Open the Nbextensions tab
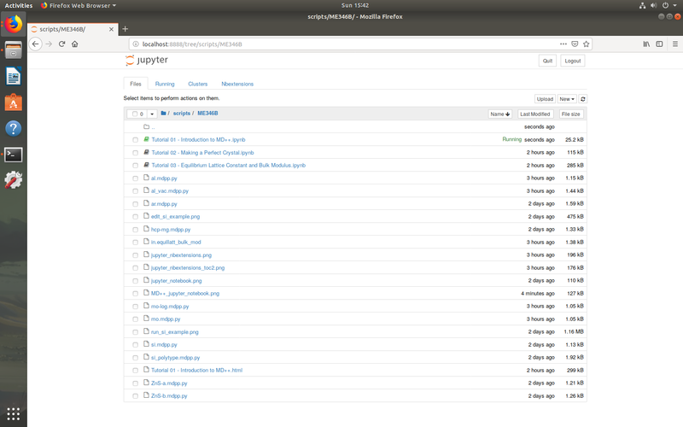Screen dimensions: 683x427 click(237, 84)
